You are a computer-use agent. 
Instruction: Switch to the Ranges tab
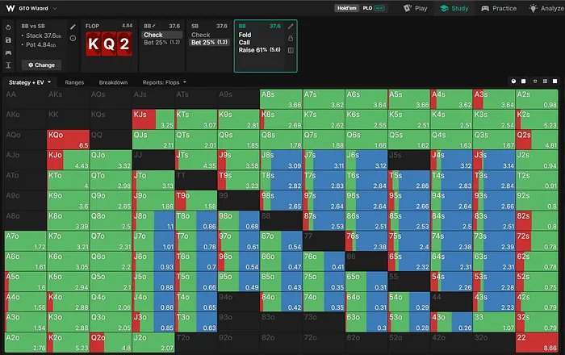tap(74, 82)
